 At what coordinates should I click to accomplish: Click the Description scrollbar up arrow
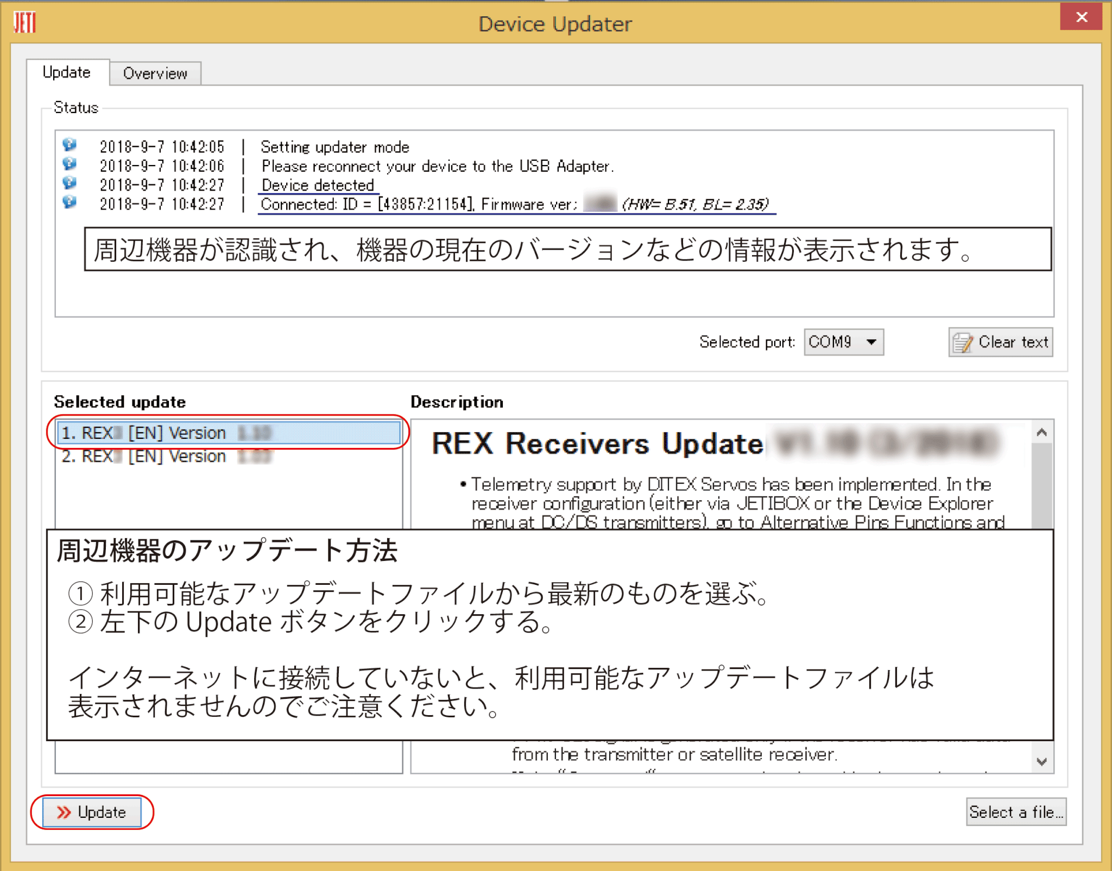[x=1041, y=432]
